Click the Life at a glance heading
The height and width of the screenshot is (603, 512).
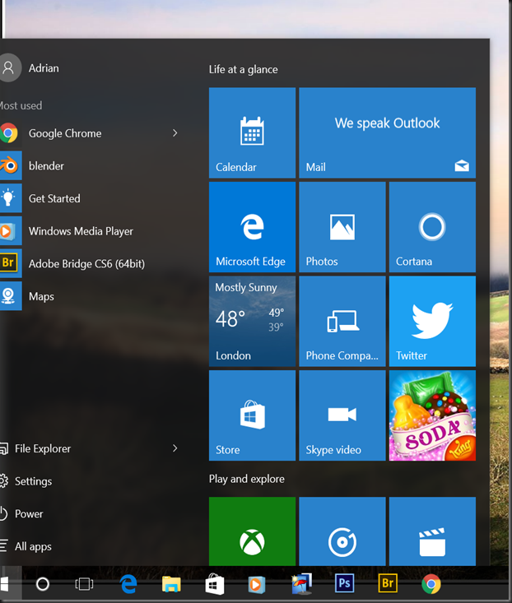pos(243,69)
